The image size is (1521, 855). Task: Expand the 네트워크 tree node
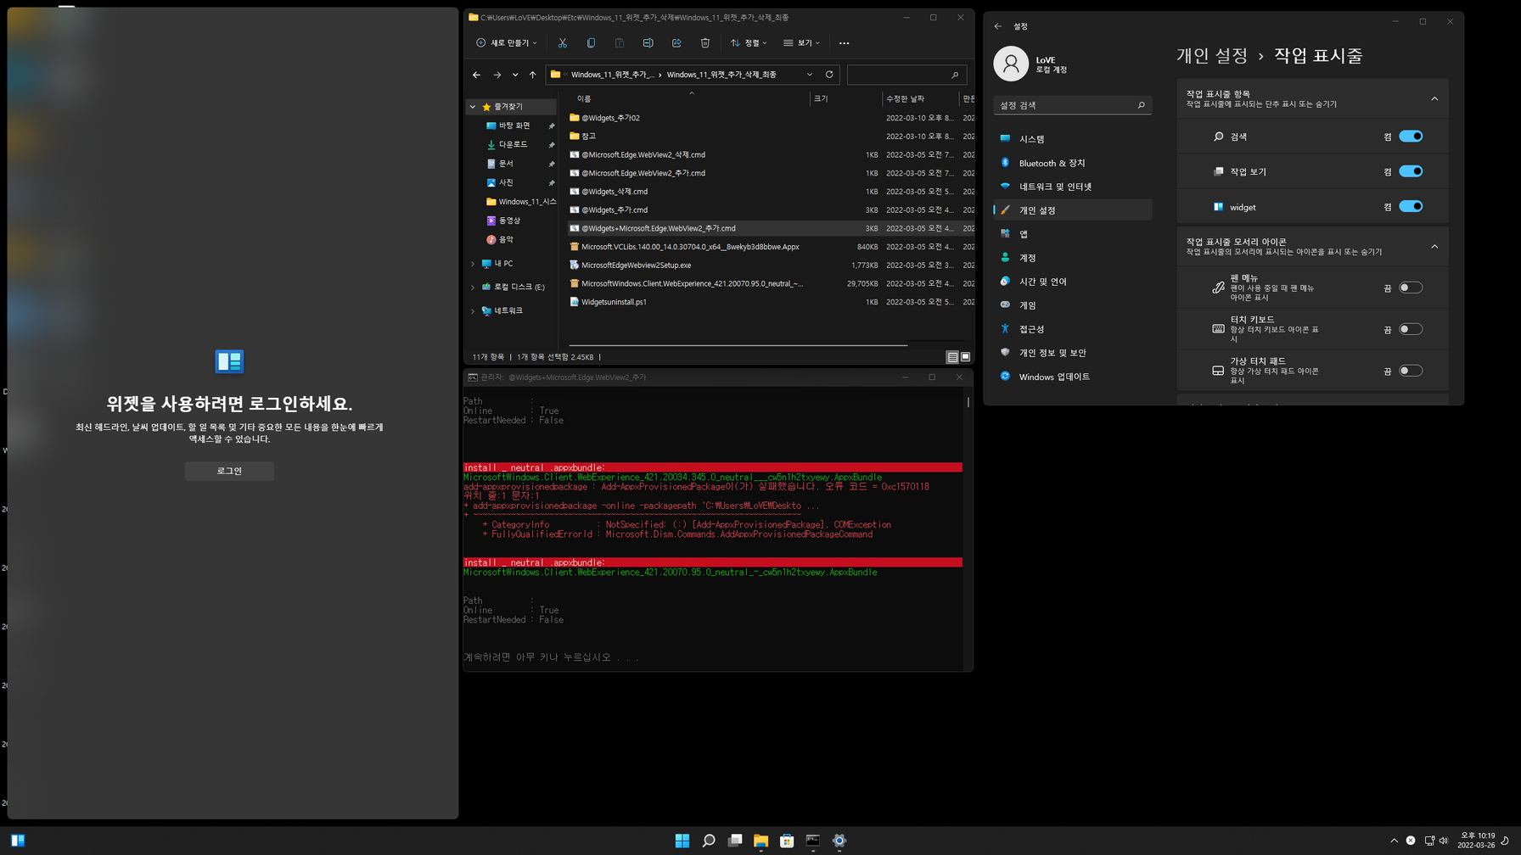coord(473,311)
